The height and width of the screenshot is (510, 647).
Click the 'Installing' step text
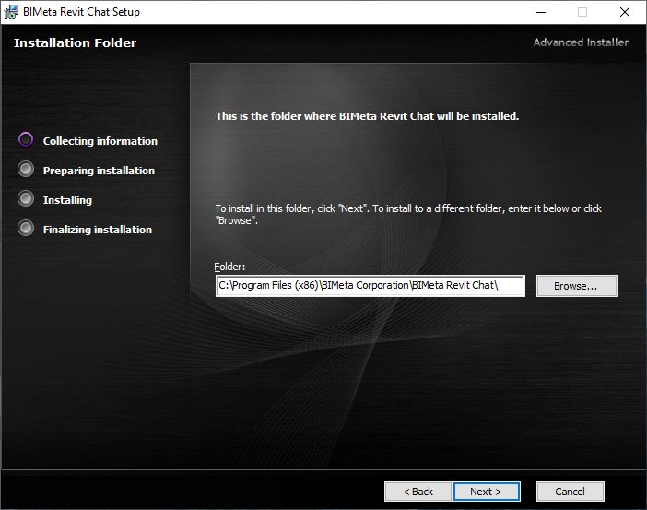coord(67,200)
